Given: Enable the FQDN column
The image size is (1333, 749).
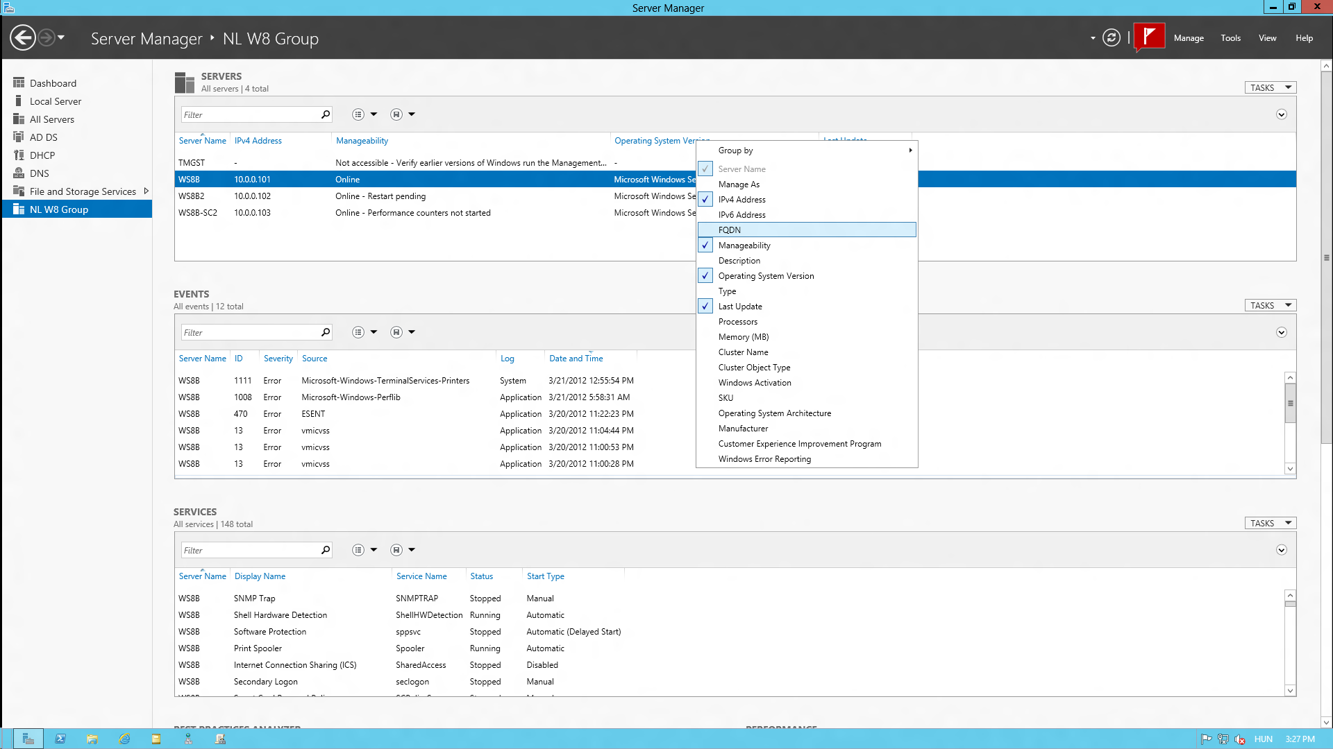Looking at the screenshot, I should click(807, 230).
